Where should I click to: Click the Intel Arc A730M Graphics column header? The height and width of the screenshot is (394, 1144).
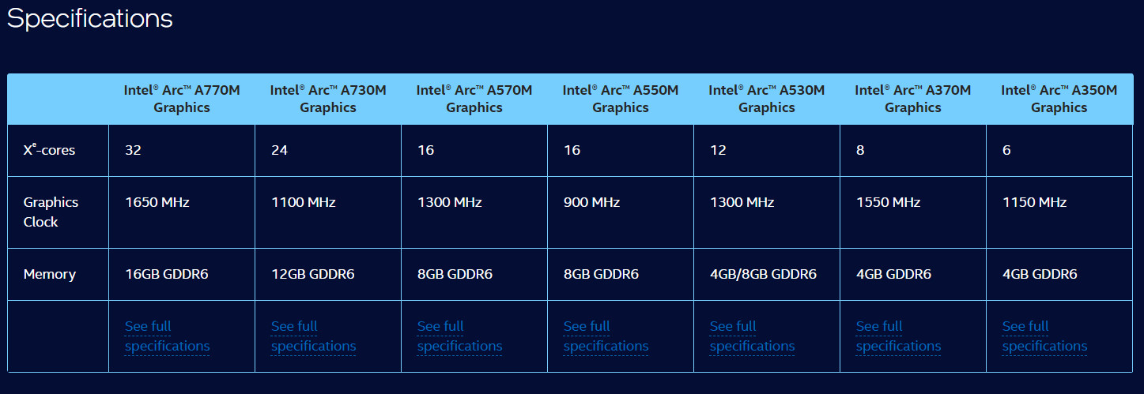tap(328, 99)
